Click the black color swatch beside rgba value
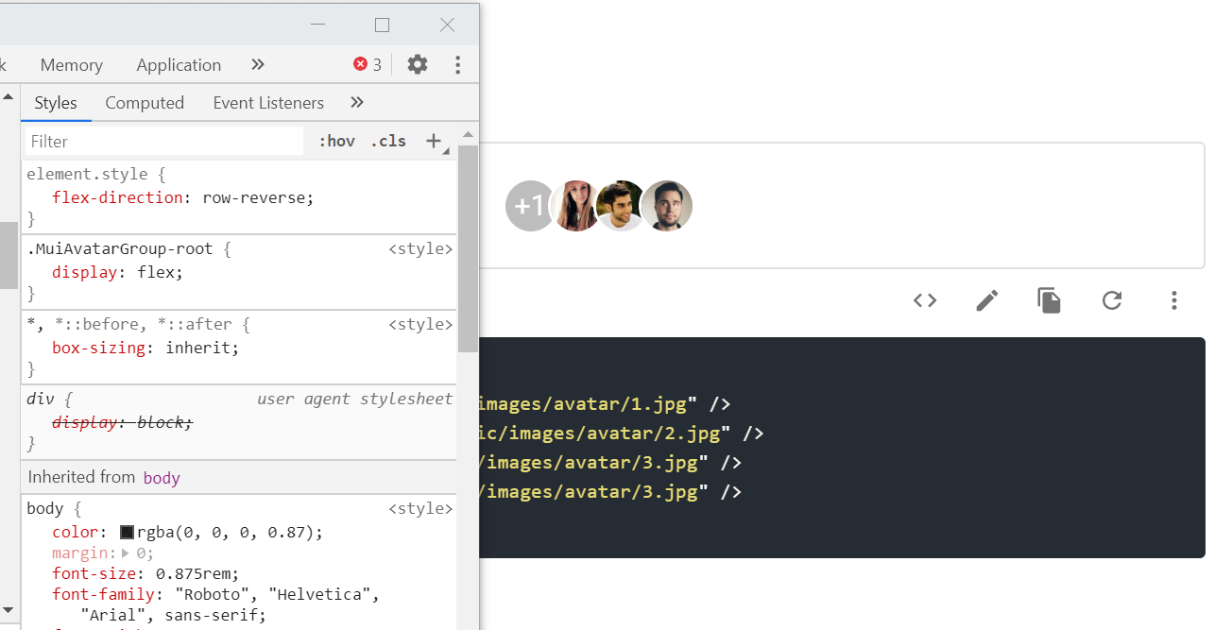 (x=128, y=531)
